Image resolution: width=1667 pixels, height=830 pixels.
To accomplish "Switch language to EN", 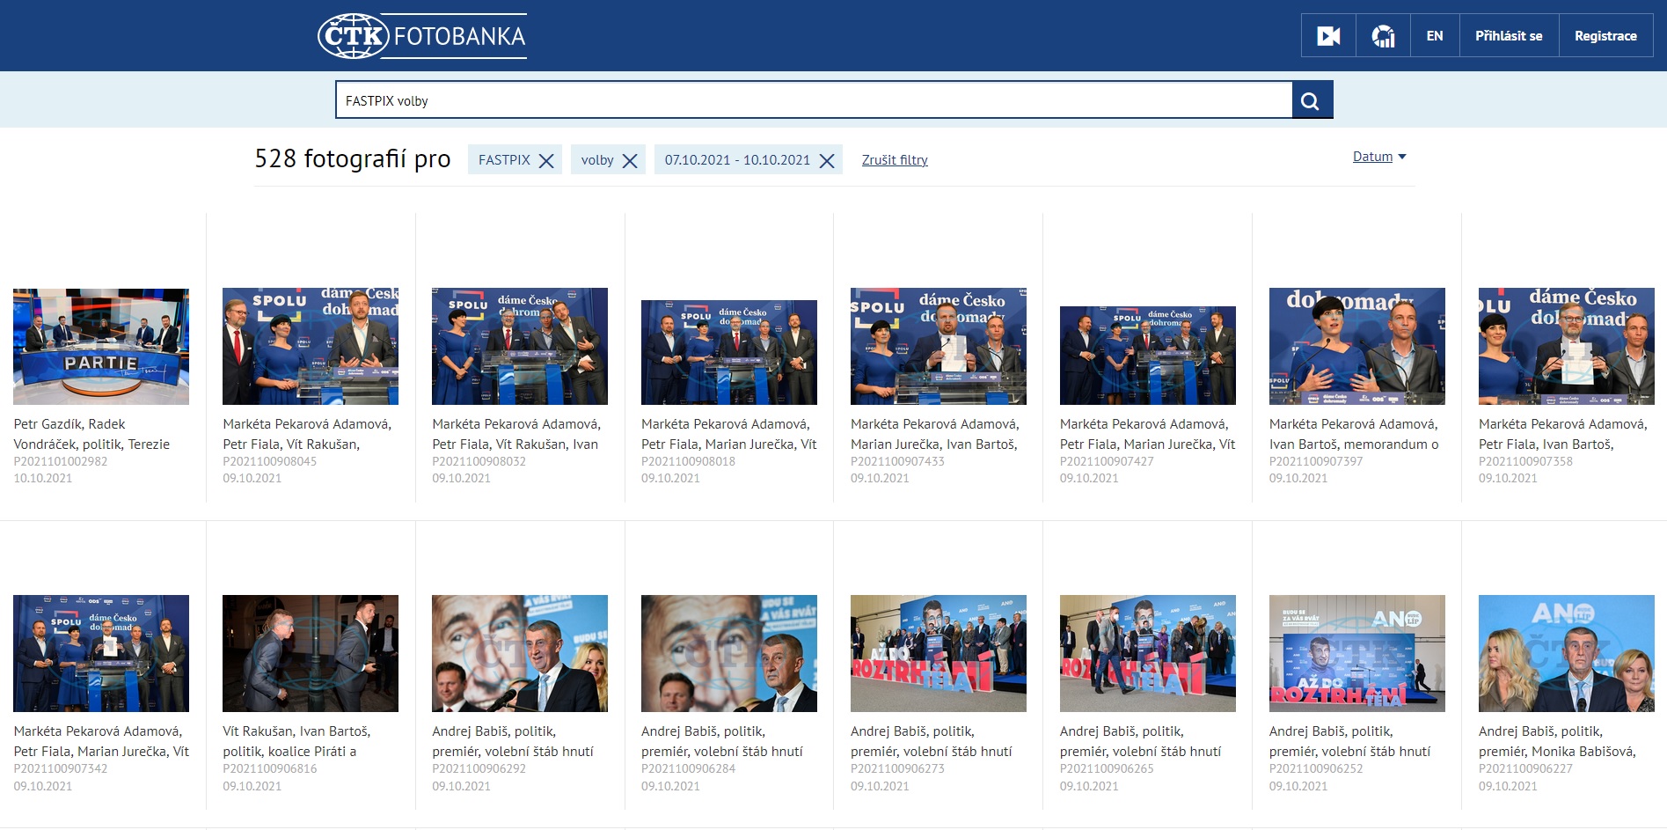I will (x=1435, y=36).
